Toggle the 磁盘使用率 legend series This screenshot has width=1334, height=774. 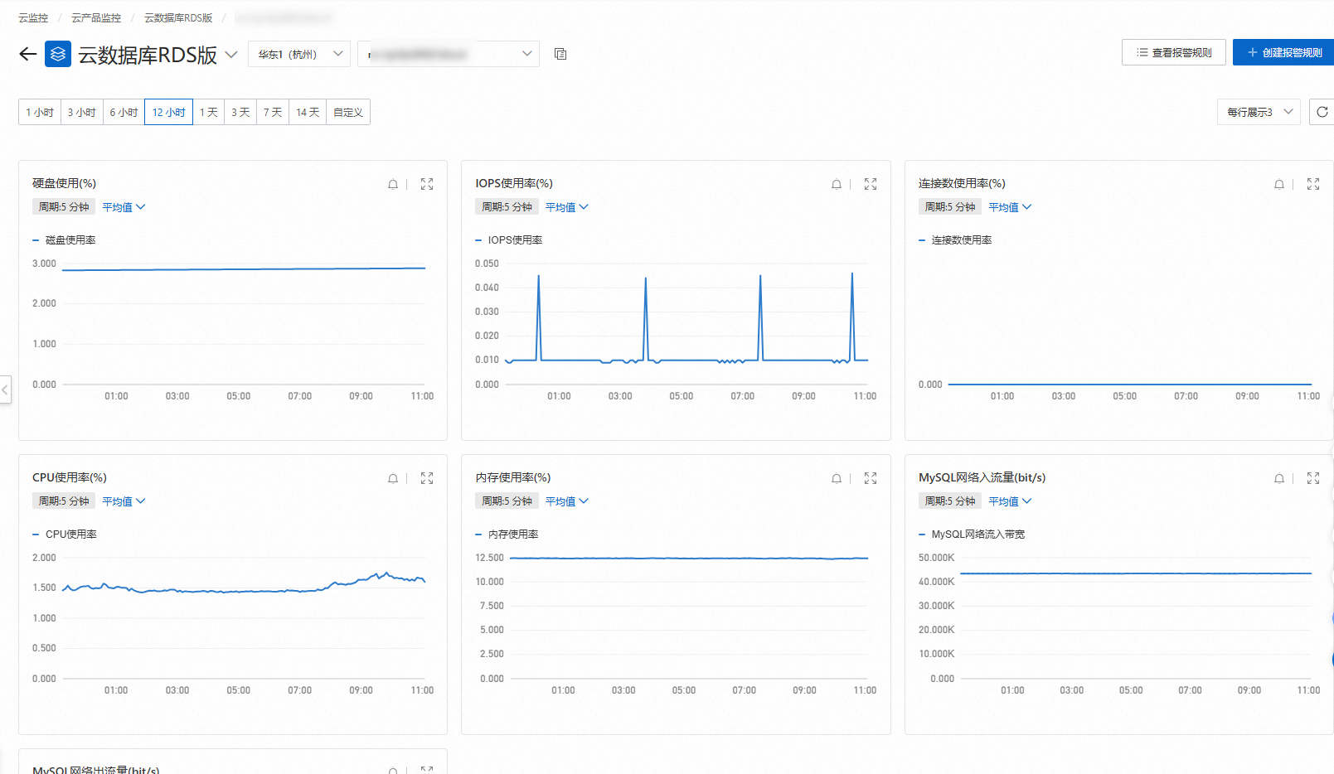(65, 240)
